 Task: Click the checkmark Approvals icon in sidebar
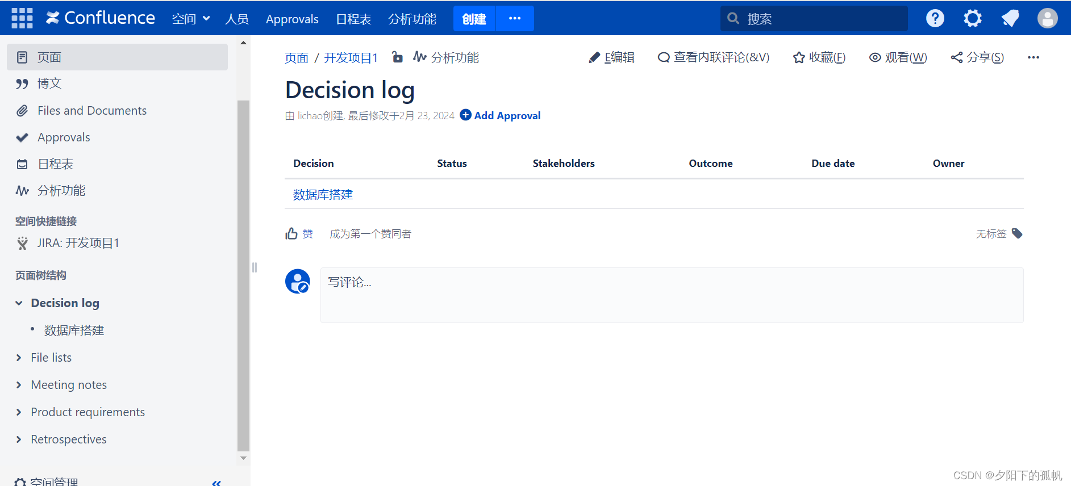pos(22,137)
